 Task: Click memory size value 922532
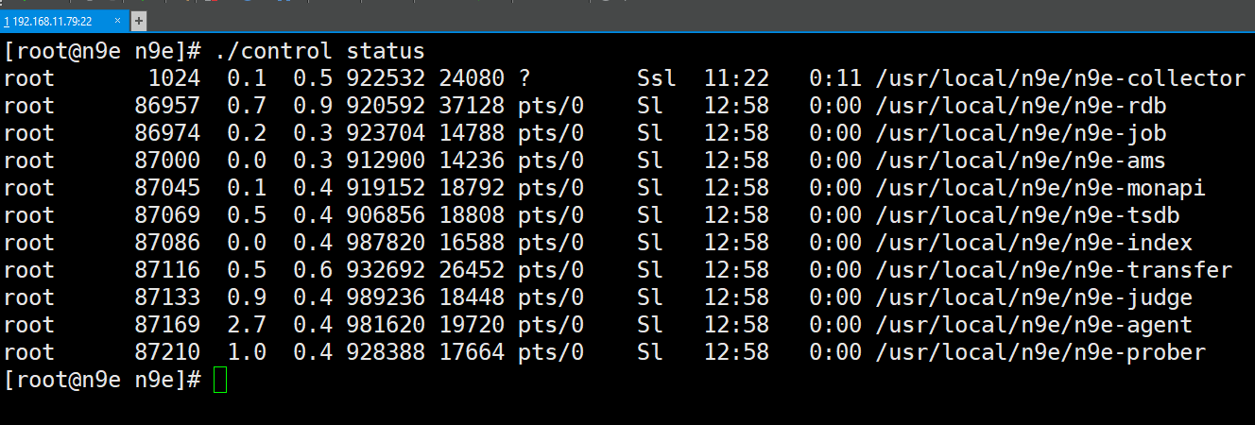pyautogui.click(x=386, y=78)
